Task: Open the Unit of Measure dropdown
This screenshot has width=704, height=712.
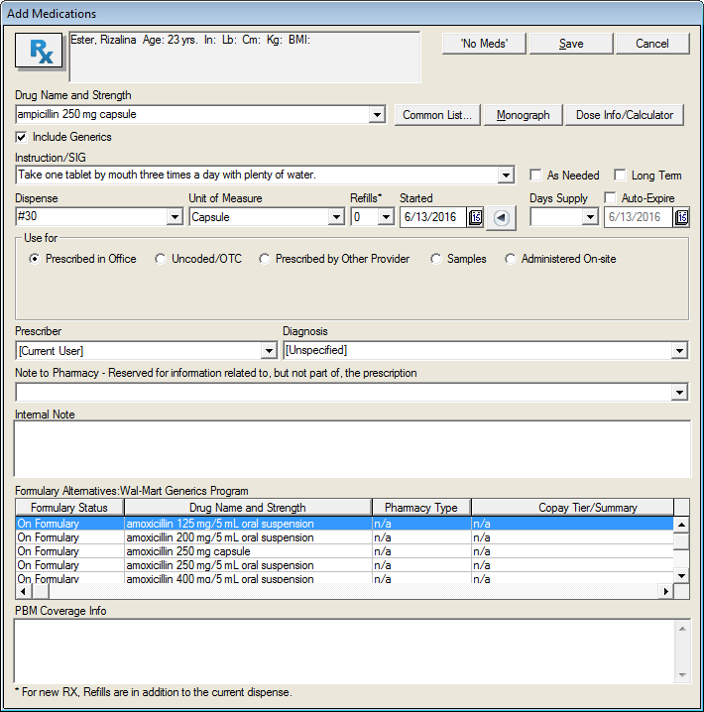Action: click(336, 217)
